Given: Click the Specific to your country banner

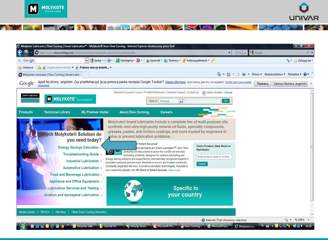Looking at the screenshot, I should [x=170, y=191].
